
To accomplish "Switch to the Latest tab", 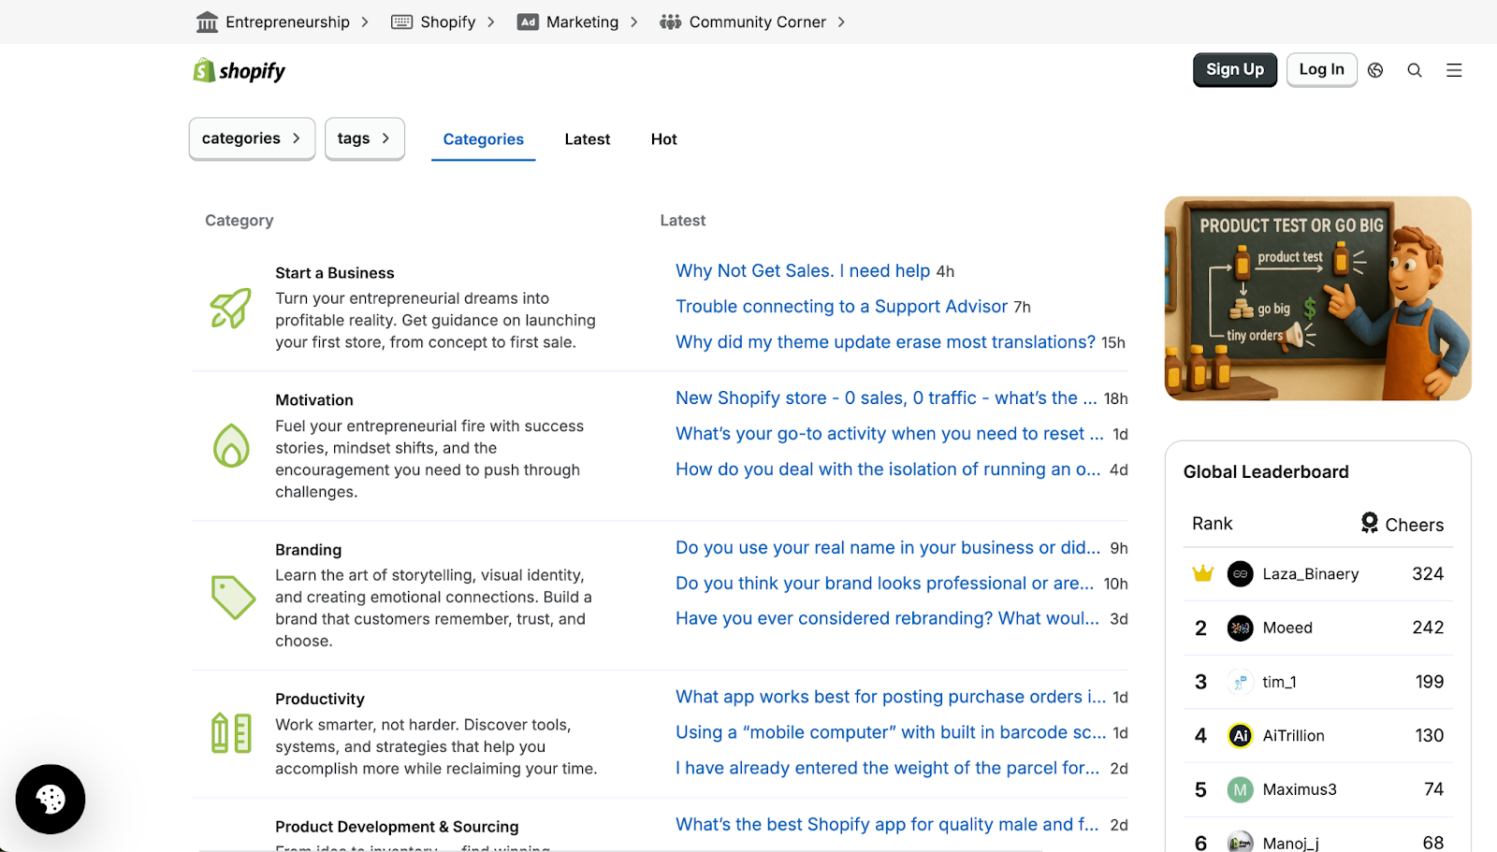I will (587, 139).
